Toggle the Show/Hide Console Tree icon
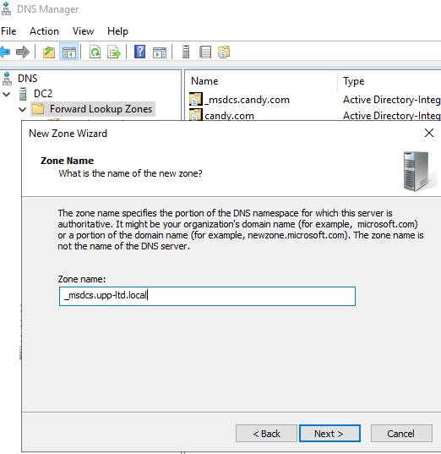Viewport: 441px width, 454px height. tap(69, 52)
